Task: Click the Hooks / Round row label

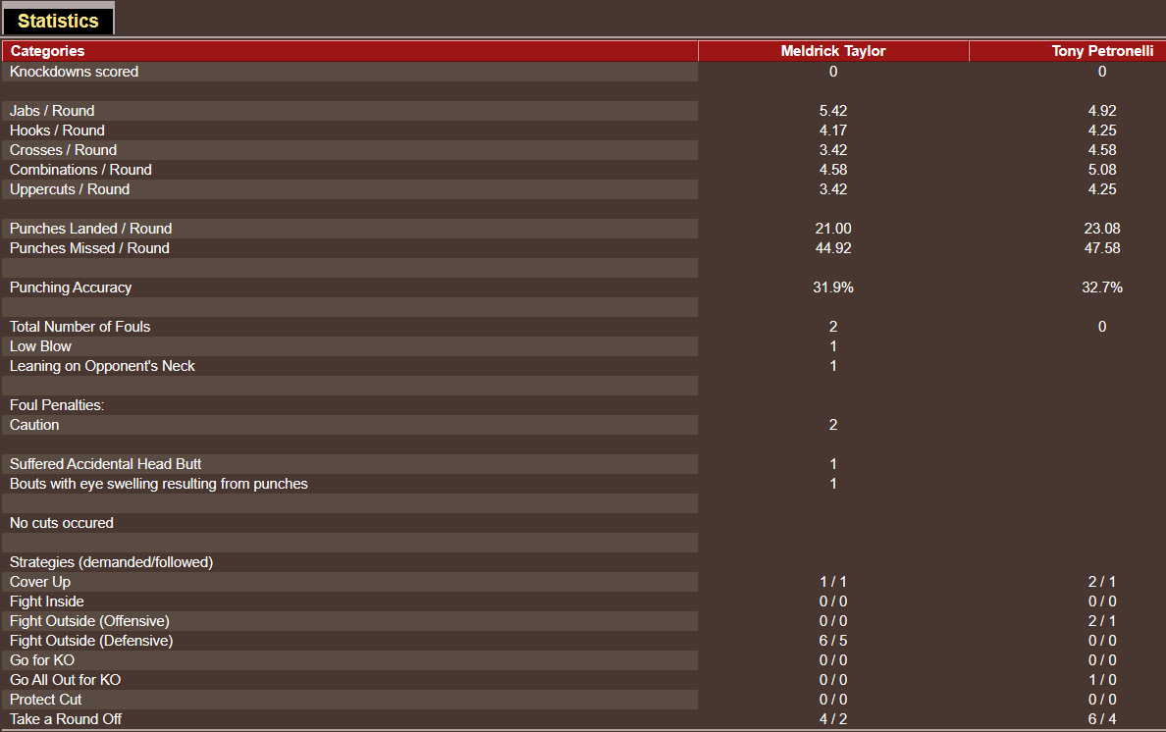Action: coord(56,130)
